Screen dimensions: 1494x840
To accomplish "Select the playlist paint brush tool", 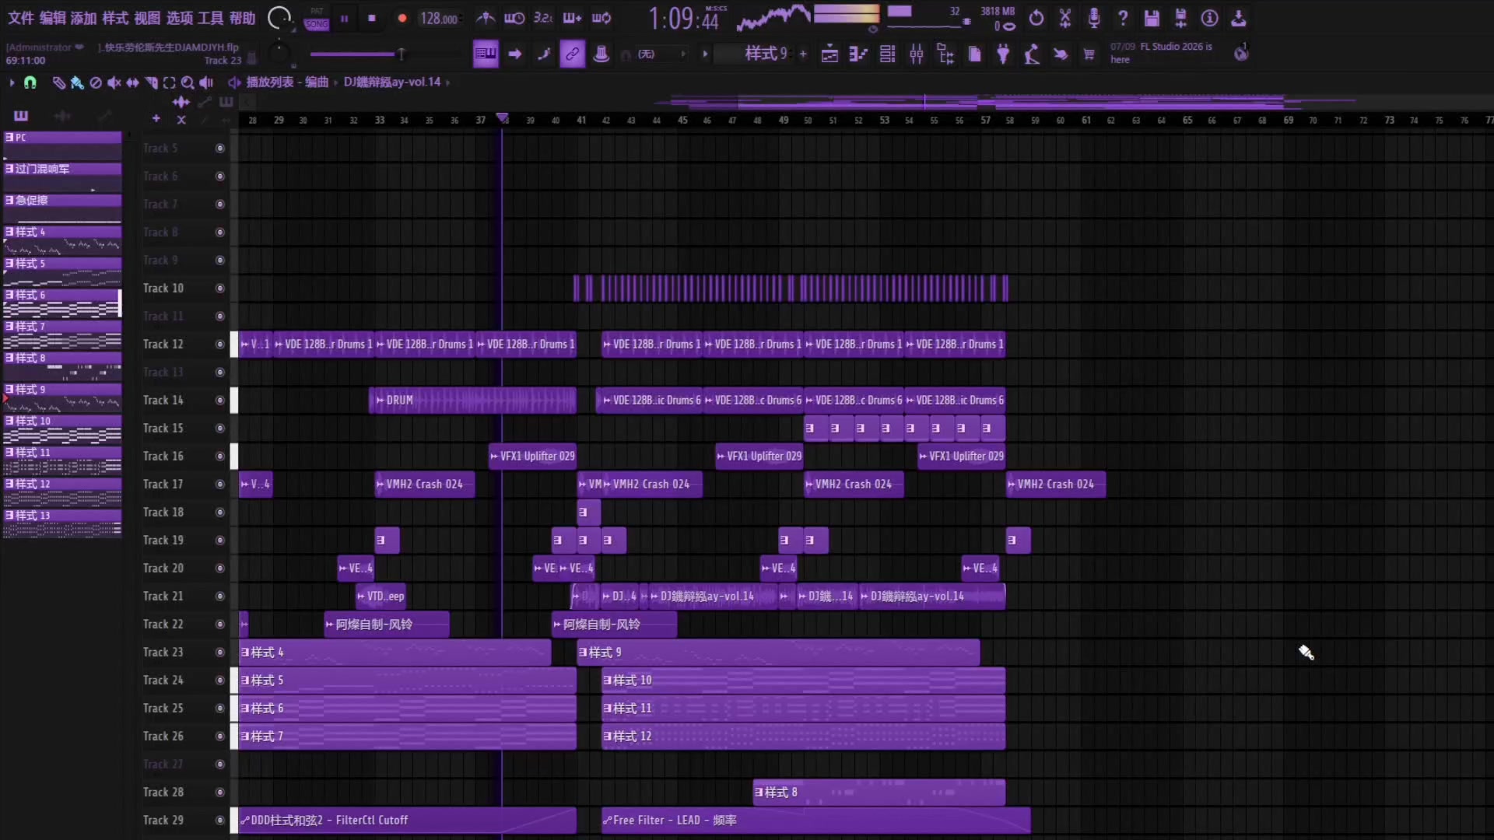I will click(76, 82).
